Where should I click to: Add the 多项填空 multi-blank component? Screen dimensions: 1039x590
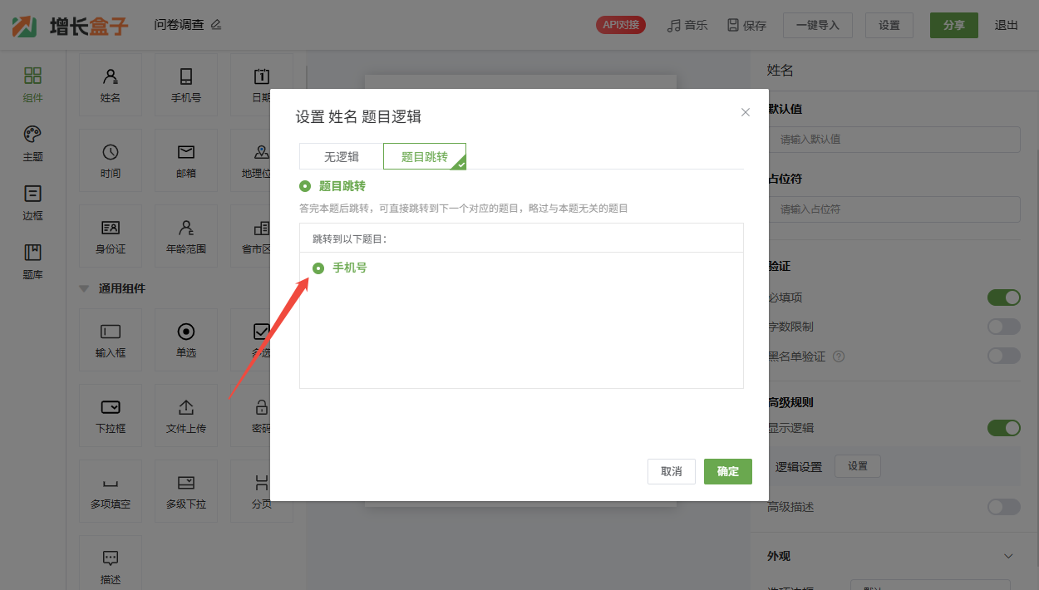111,491
